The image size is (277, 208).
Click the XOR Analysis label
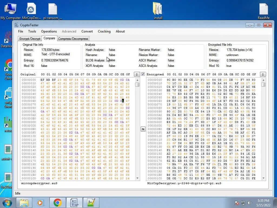pos(95,66)
